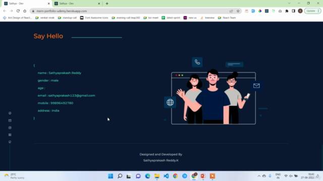Open taskbar clock and date

pyautogui.click(x=307, y=176)
